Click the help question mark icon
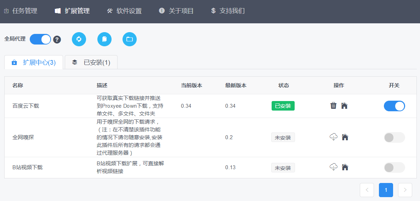The width and height of the screenshot is (420, 201). click(x=57, y=40)
